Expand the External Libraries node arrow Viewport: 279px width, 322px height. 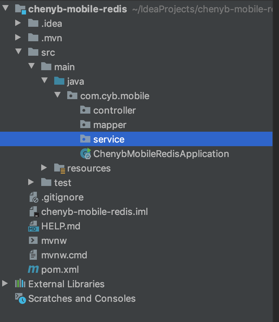[x=5, y=283]
